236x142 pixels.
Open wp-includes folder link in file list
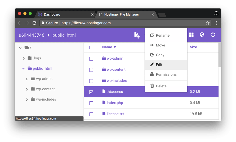[x=117, y=81]
